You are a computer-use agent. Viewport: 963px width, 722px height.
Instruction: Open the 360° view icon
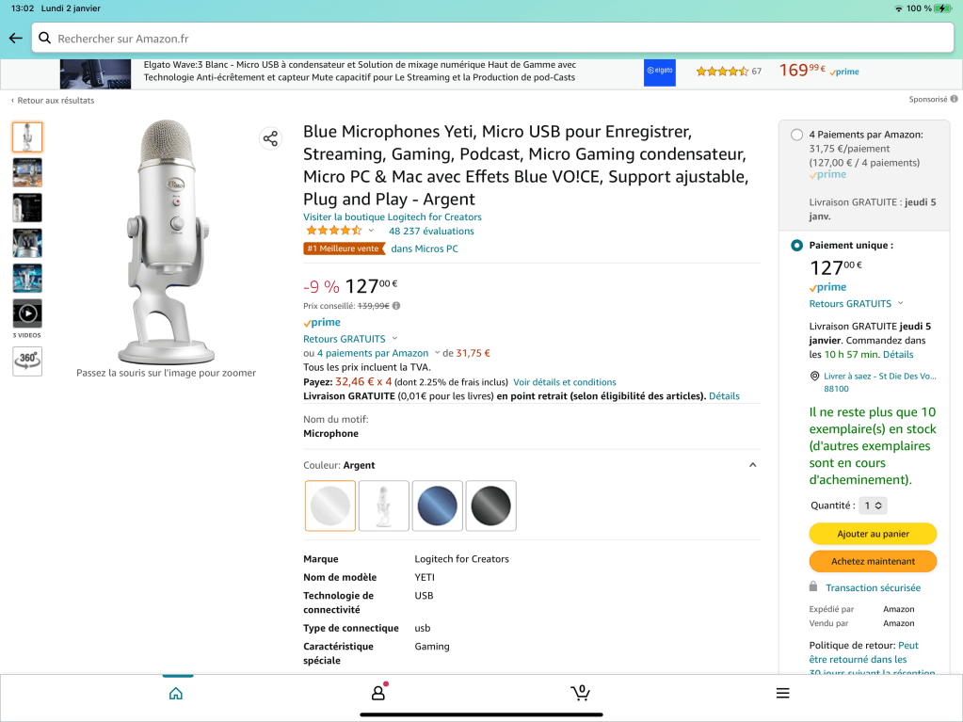[27, 361]
